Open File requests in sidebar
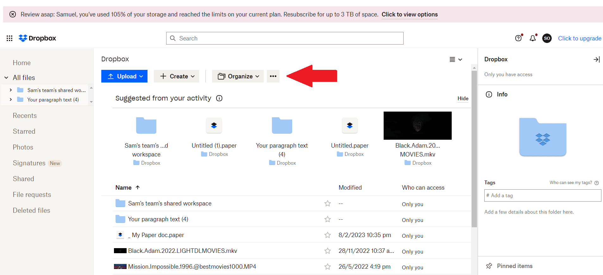The image size is (603, 275). point(32,195)
